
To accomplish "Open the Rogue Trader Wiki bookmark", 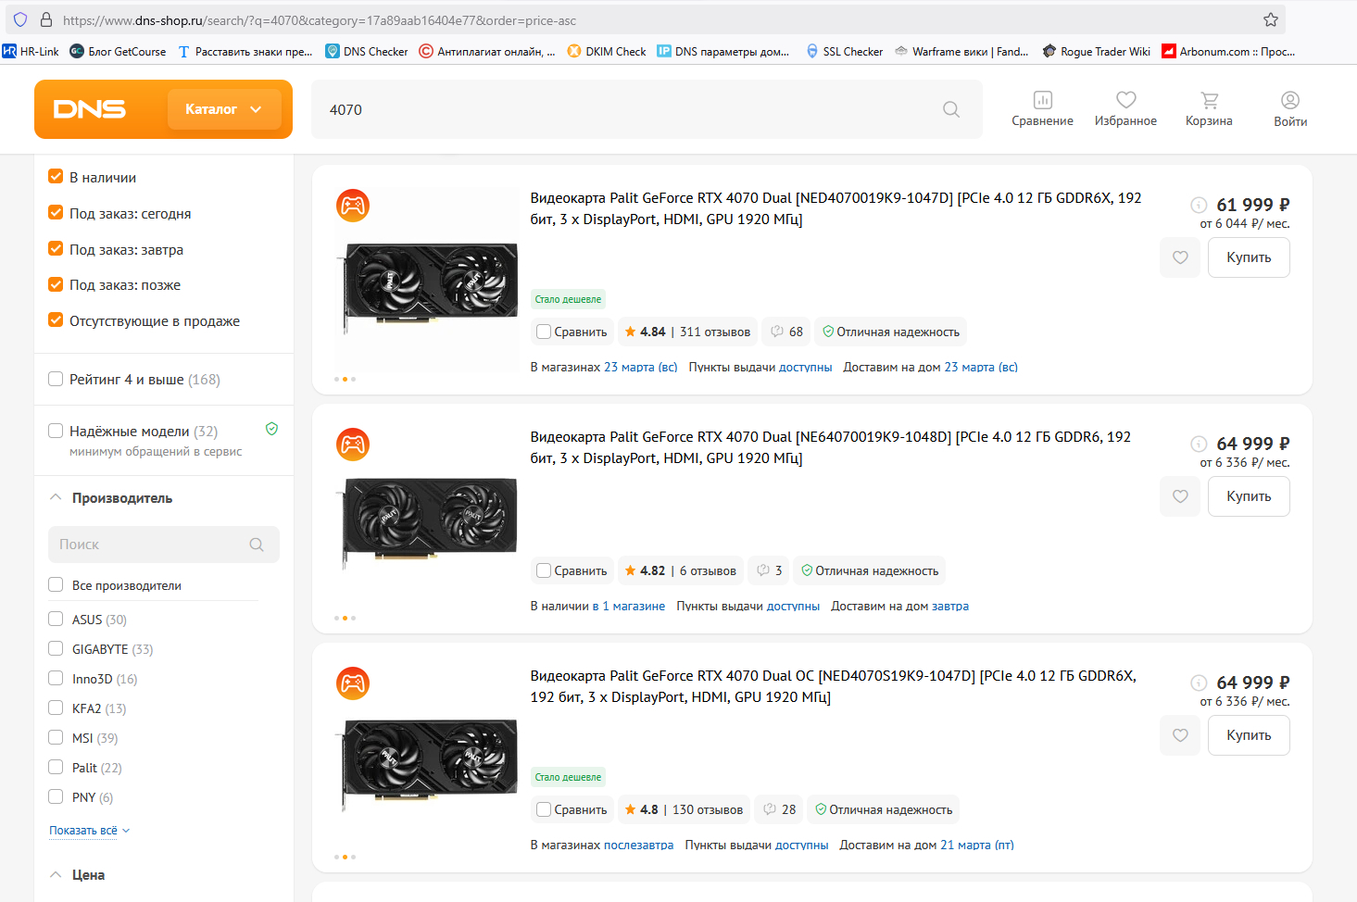I will [x=1097, y=52].
